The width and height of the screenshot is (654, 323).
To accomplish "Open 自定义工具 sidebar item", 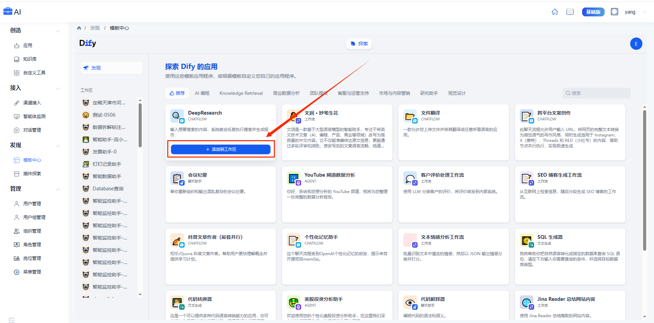I will 34,73.
